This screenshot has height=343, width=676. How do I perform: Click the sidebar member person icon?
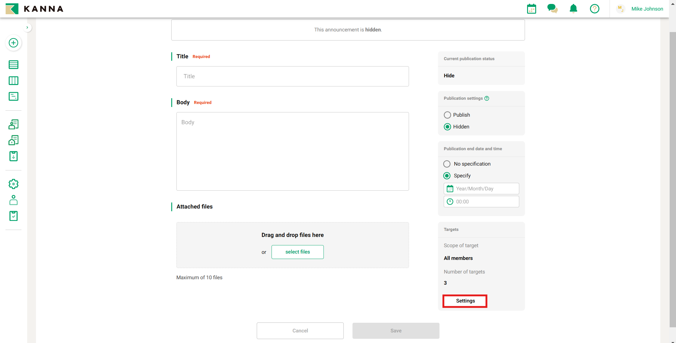click(x=13, y=200)
